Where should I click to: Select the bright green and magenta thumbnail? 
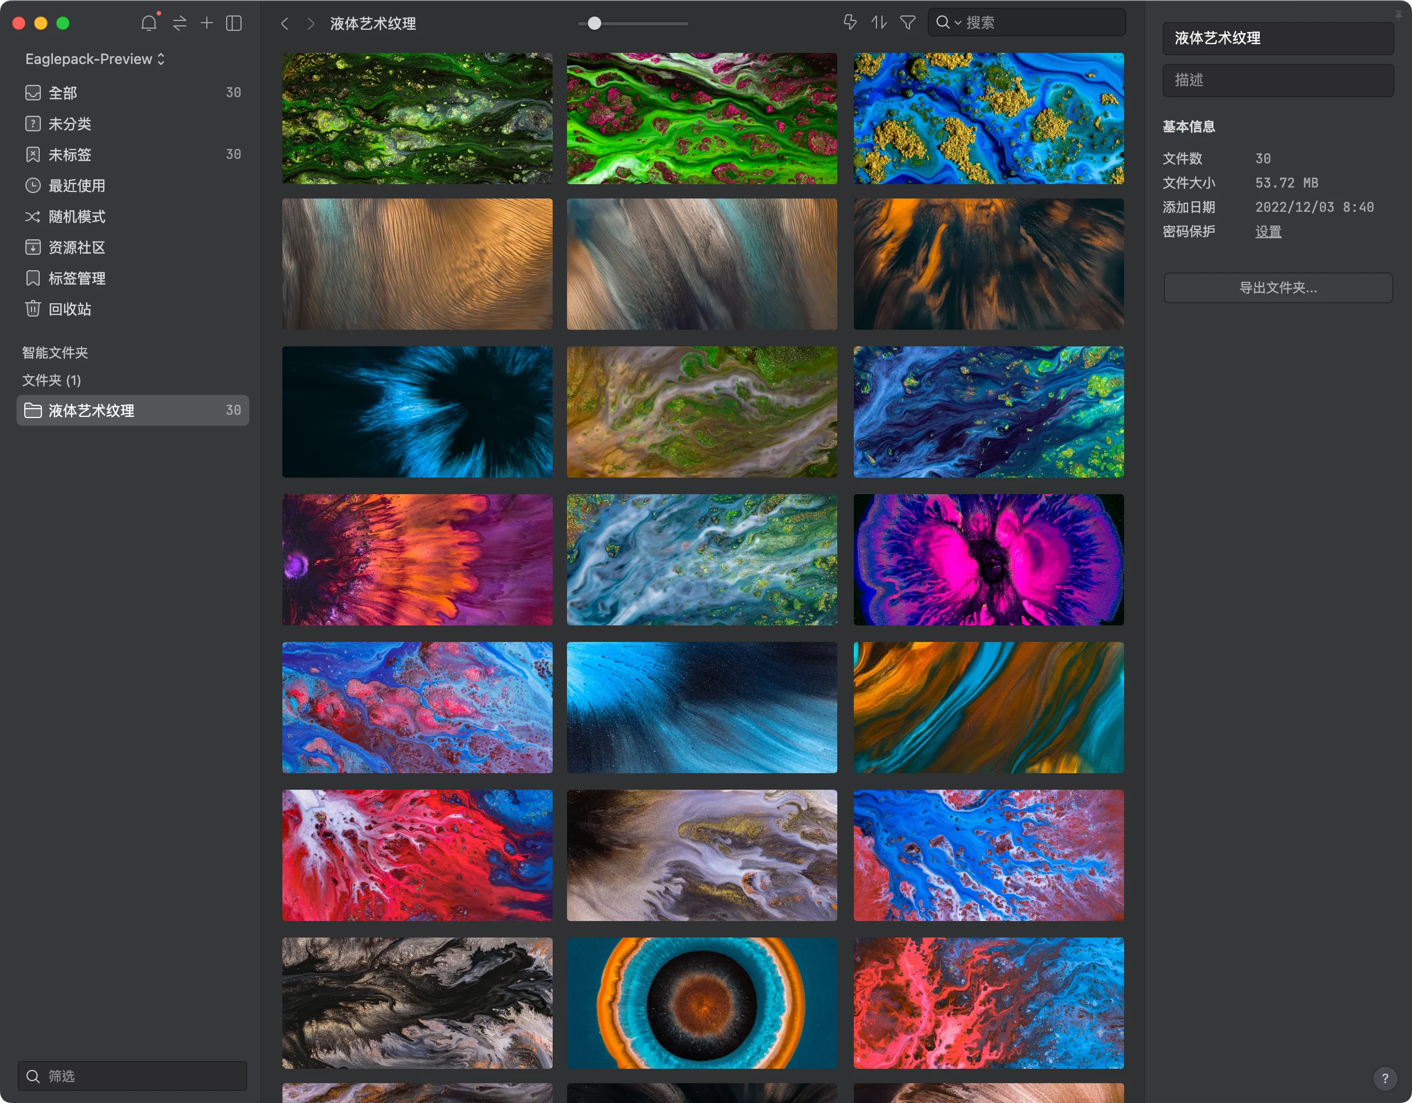click(x=702, y=119)
